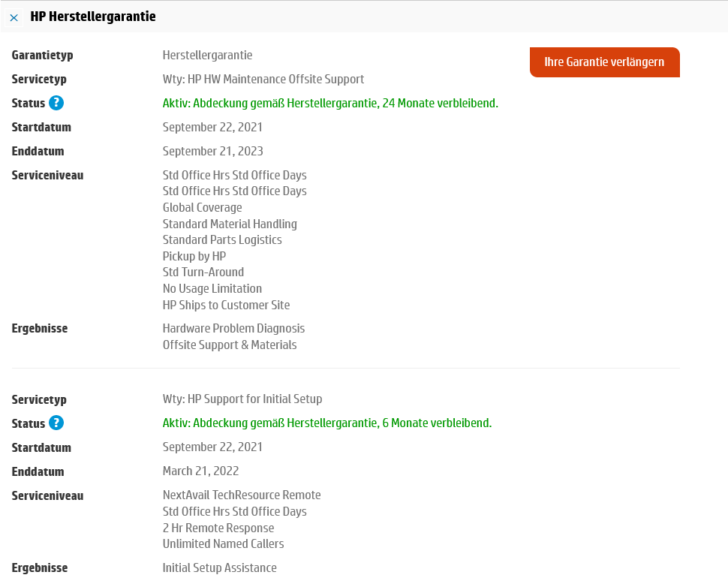Click Initial Setup Assistance result
Image resolution: width=728 pixels, height=581 pixels.
(219, 567)
